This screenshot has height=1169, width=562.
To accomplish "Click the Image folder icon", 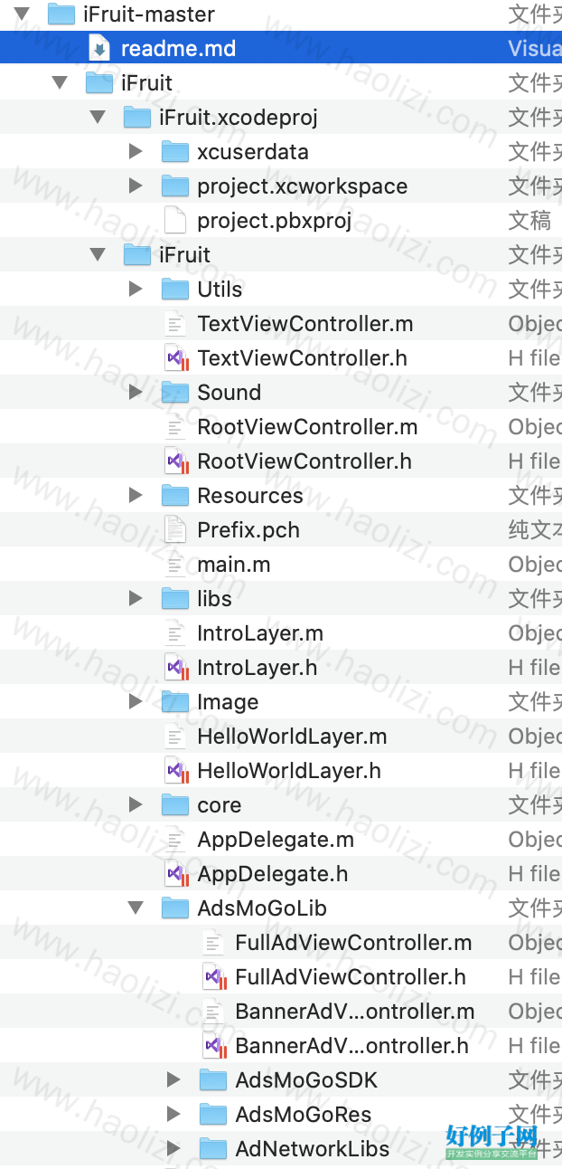I will [174, 702].
